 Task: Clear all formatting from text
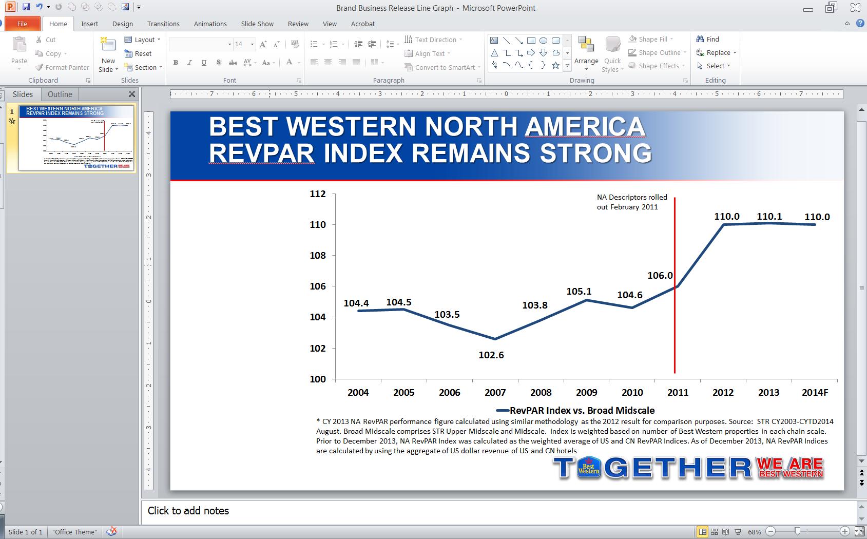295,45
